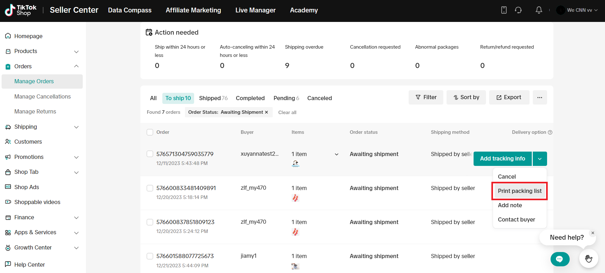Screen dimensions: 605x273
Task: Click the Delivery option help icon
Action: pos(550,132)
